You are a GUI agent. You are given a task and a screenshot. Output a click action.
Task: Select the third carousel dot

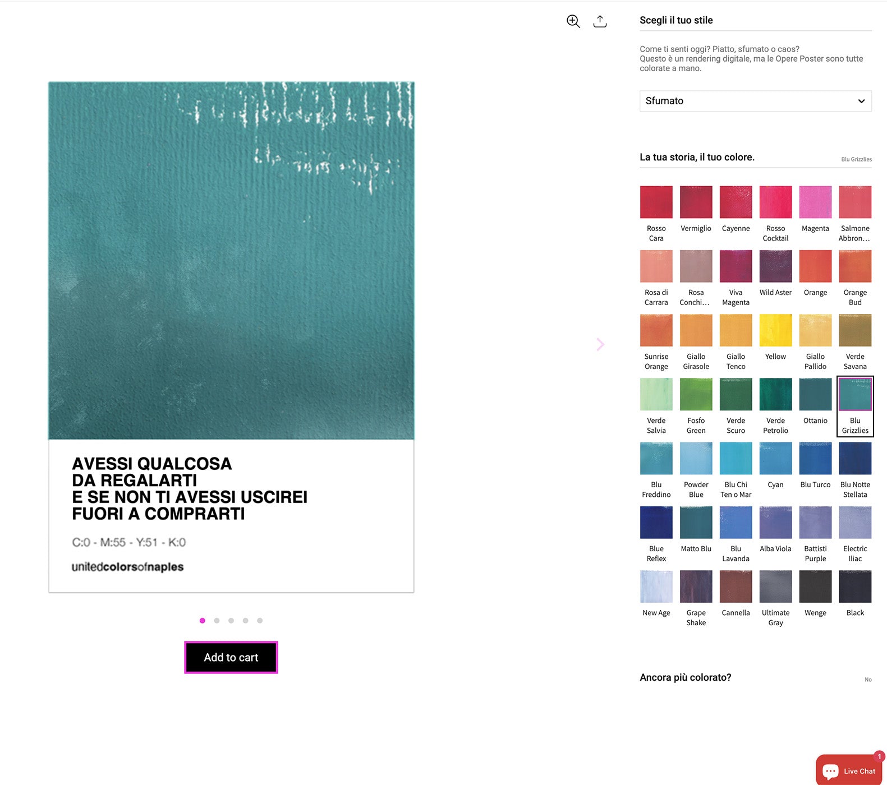pos(231,621)
